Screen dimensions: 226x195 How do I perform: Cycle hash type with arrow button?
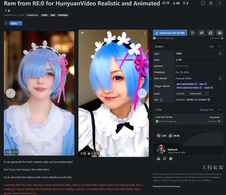(207, 94)
